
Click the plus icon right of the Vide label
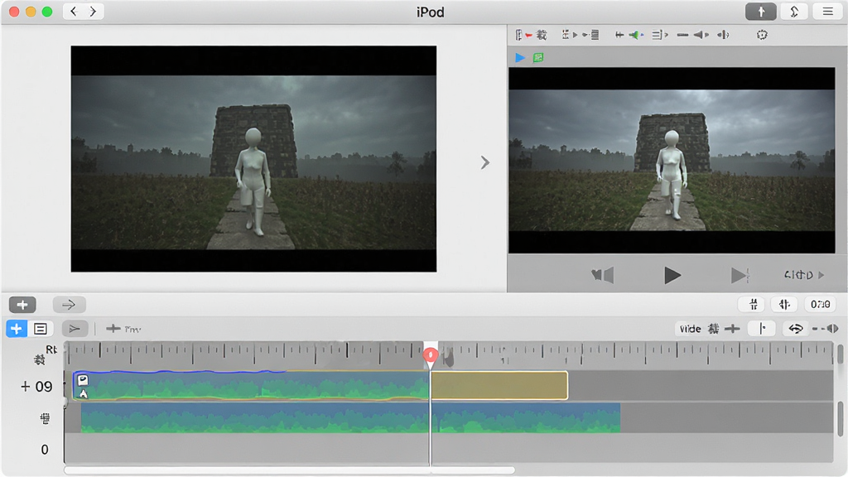pos(732,329)
